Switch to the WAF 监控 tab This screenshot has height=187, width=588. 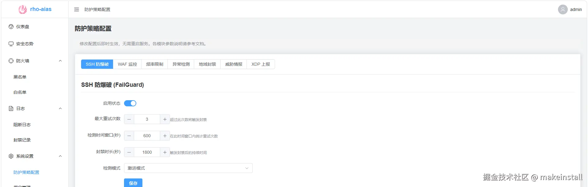point(127,64)
